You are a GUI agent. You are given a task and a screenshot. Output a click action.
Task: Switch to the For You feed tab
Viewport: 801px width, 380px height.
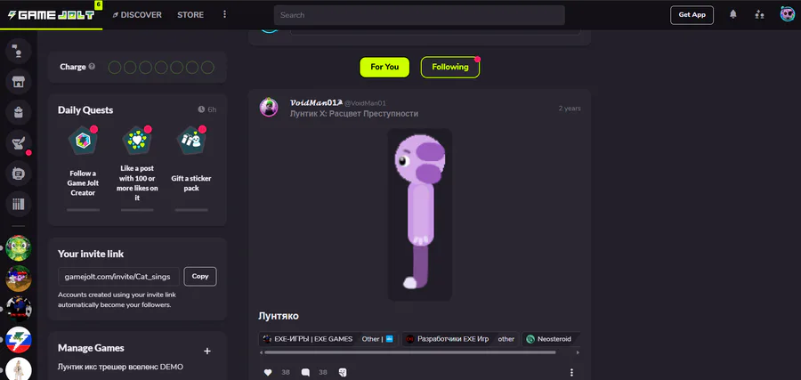tap(384, 67)
